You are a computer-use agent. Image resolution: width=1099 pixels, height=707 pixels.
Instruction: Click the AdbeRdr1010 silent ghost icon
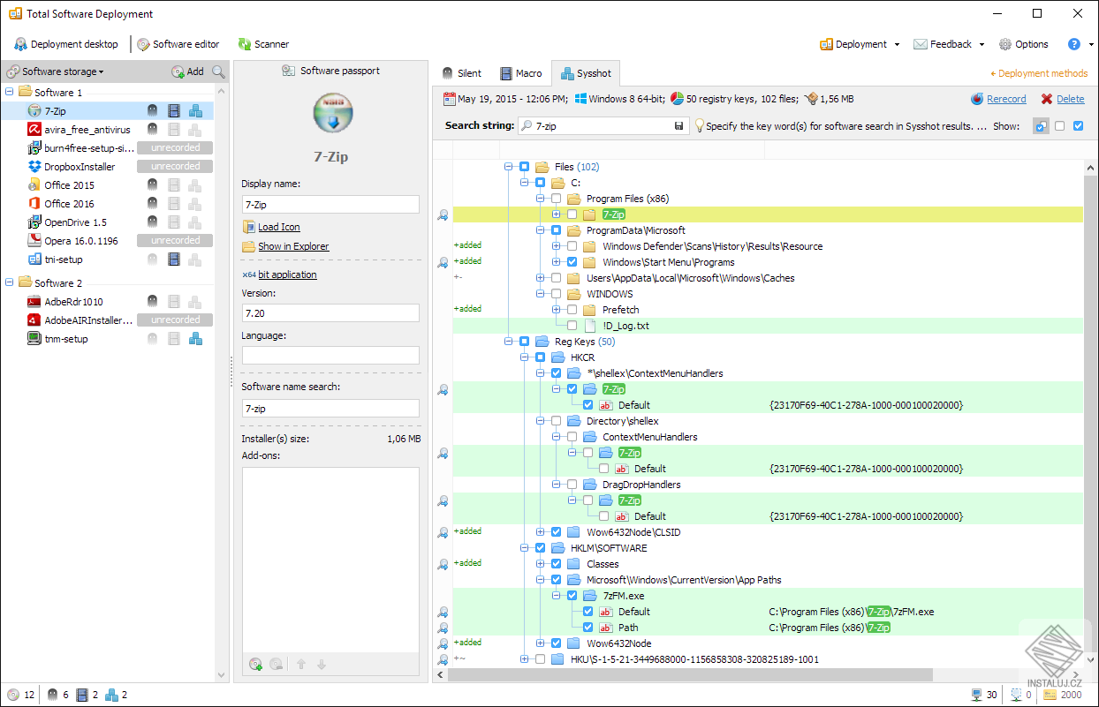(152, 302)
